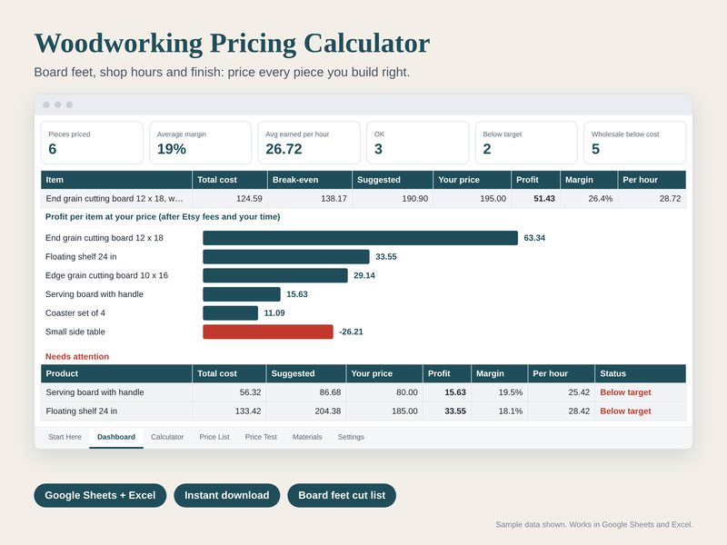Screen dimensions: 727x545
Task: Go to the Price Test tab
Action: 261,437
